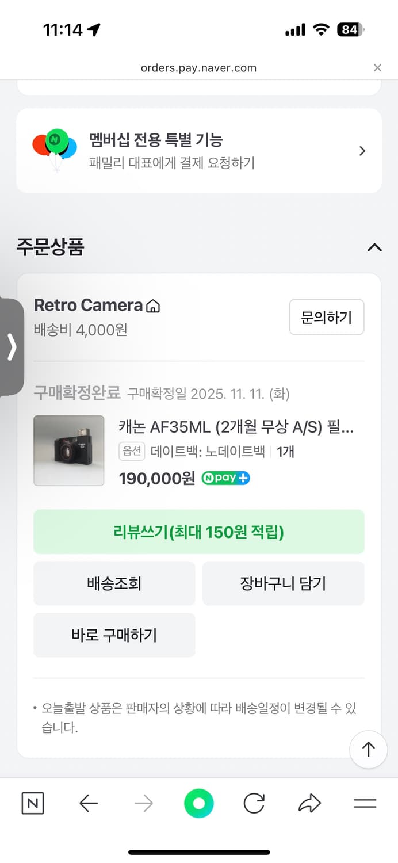Expand the left edge side panel tab

10,348
